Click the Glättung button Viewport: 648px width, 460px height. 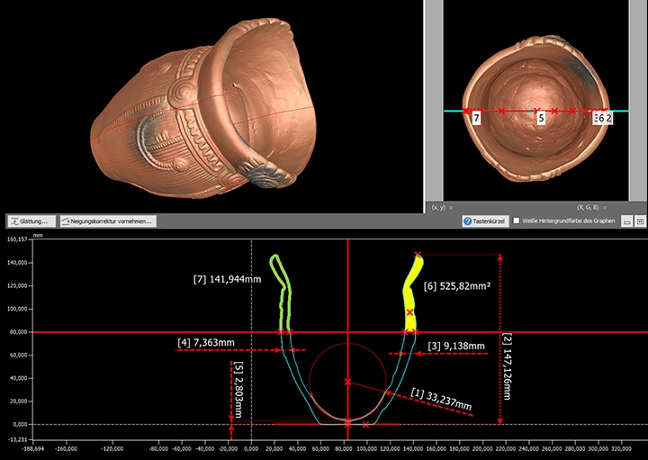(32, 221)
